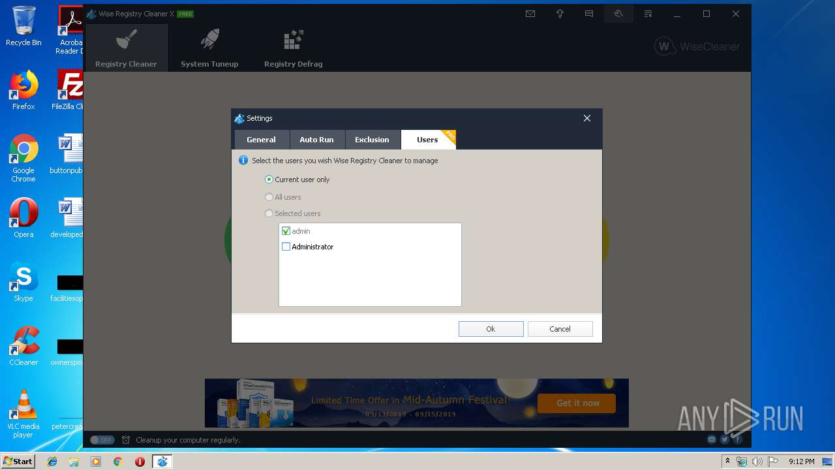Toggle the scheduled cleanup OFF switch
This screenshot has width=835, height=470.
[102, 440]
